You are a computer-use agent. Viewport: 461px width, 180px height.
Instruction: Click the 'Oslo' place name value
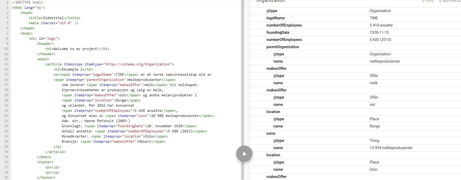[374, 169]
